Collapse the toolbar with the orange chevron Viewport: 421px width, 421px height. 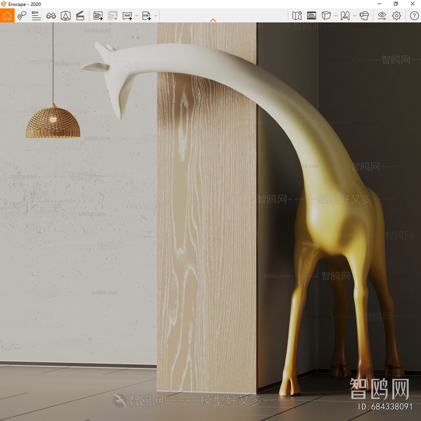[x=213, y=20]
